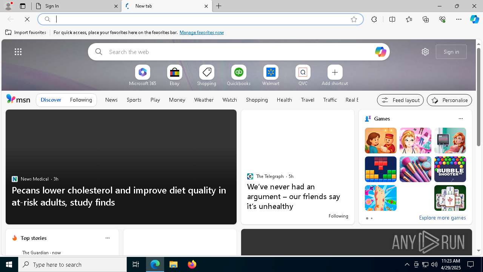Open Settings and more menu

click(x=459, y=19)
